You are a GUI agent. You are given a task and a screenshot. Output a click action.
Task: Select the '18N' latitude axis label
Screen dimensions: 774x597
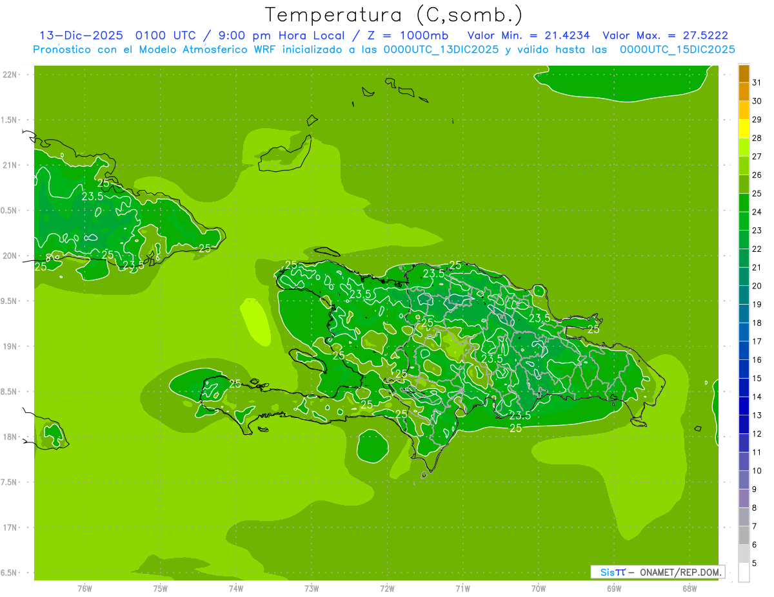(10, 437)
